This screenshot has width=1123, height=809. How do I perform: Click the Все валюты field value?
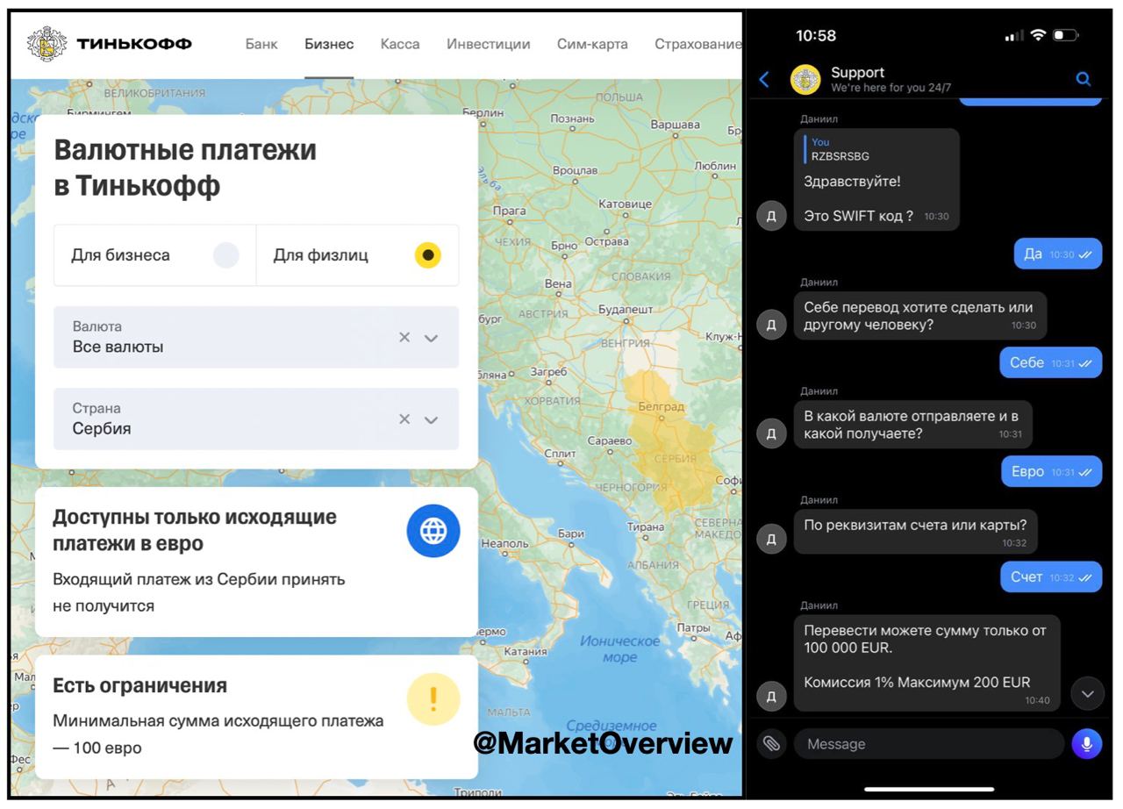[x=118, y=347]
